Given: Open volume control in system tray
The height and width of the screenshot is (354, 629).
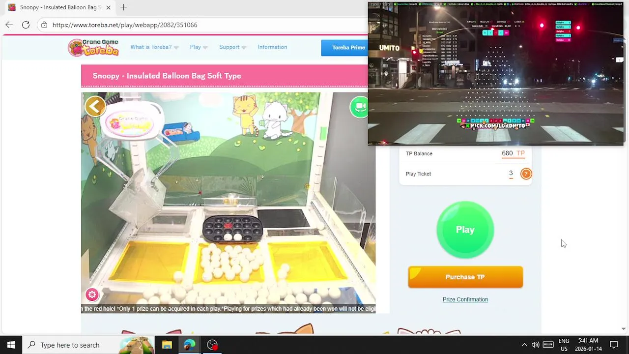Looking at the screenshot, I should [x=535, y=345].
